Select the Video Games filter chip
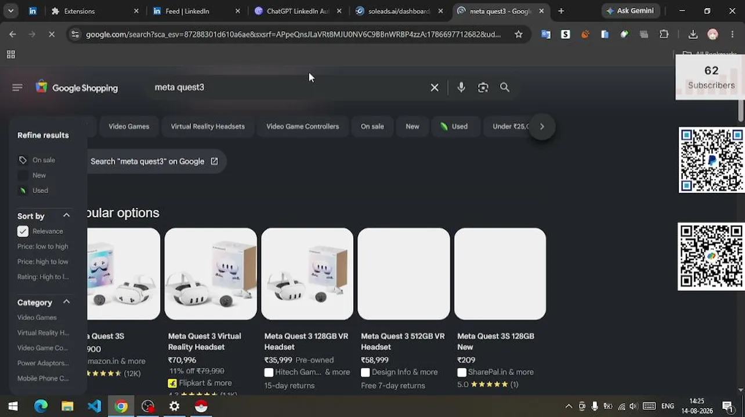745x417 pixels. (x=129, y=126)
